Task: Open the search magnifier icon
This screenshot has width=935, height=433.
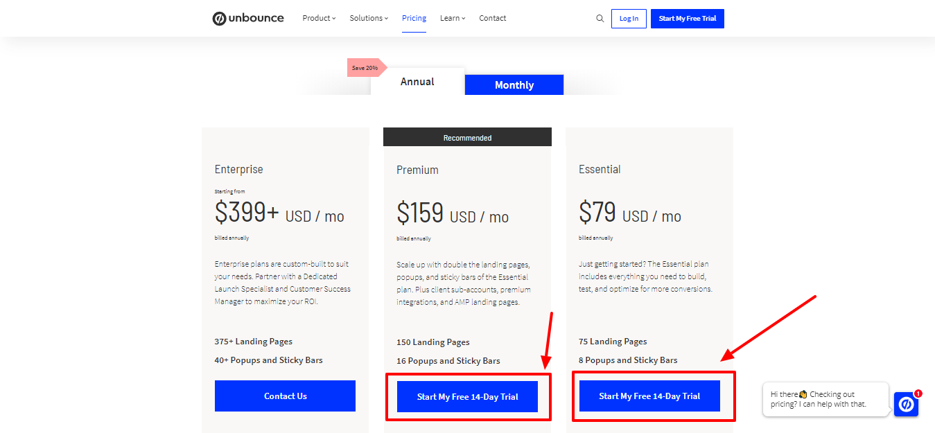Action: [600, 19]
